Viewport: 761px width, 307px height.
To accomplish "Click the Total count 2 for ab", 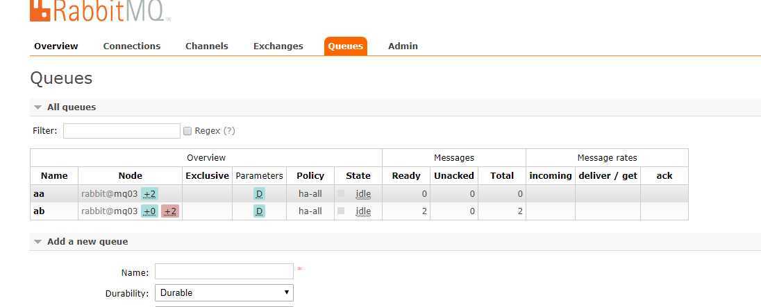I will [x=520, y=211].
